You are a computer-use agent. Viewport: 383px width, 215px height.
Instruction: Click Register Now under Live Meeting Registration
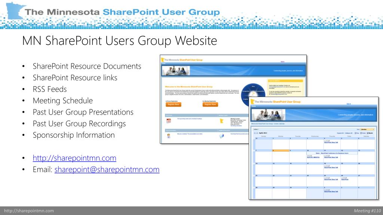point(210,105)
